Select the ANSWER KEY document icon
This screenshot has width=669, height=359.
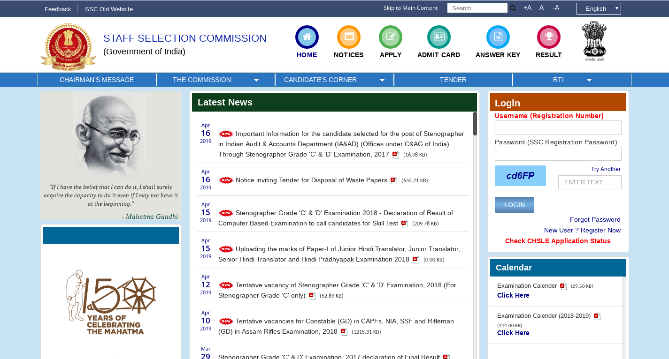(x=498, y=37)
